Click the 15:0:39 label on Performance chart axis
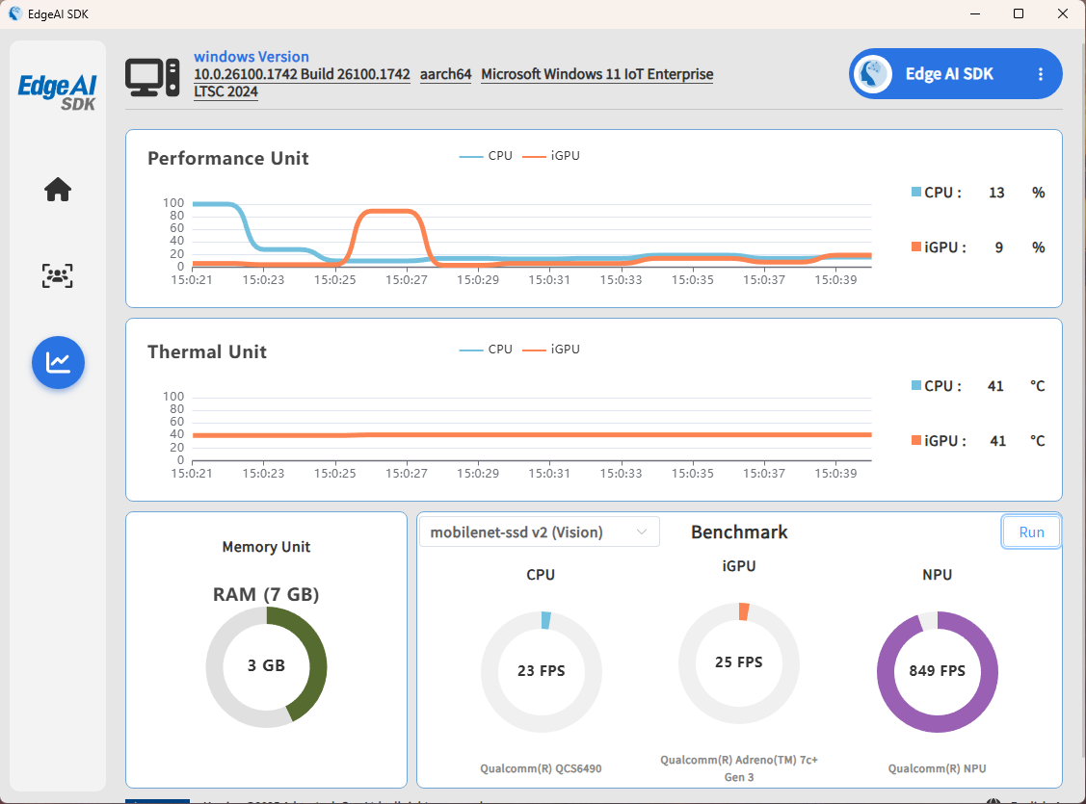 [835, 280]
